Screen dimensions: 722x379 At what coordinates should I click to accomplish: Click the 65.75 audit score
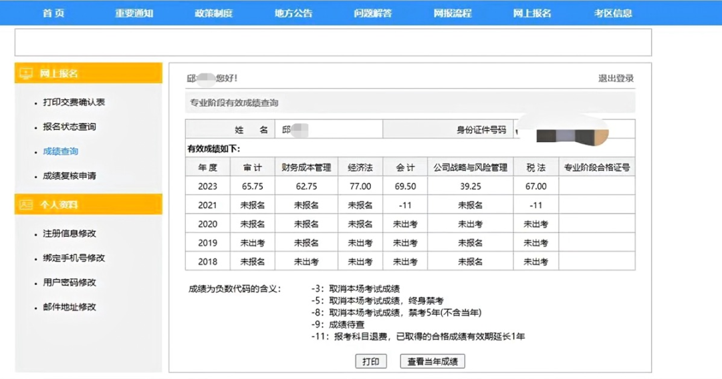pos(252,186)
